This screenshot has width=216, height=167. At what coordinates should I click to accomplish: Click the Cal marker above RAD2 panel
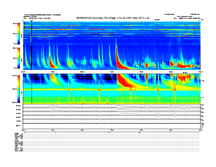pyautogui.click(x=31, y=21)
